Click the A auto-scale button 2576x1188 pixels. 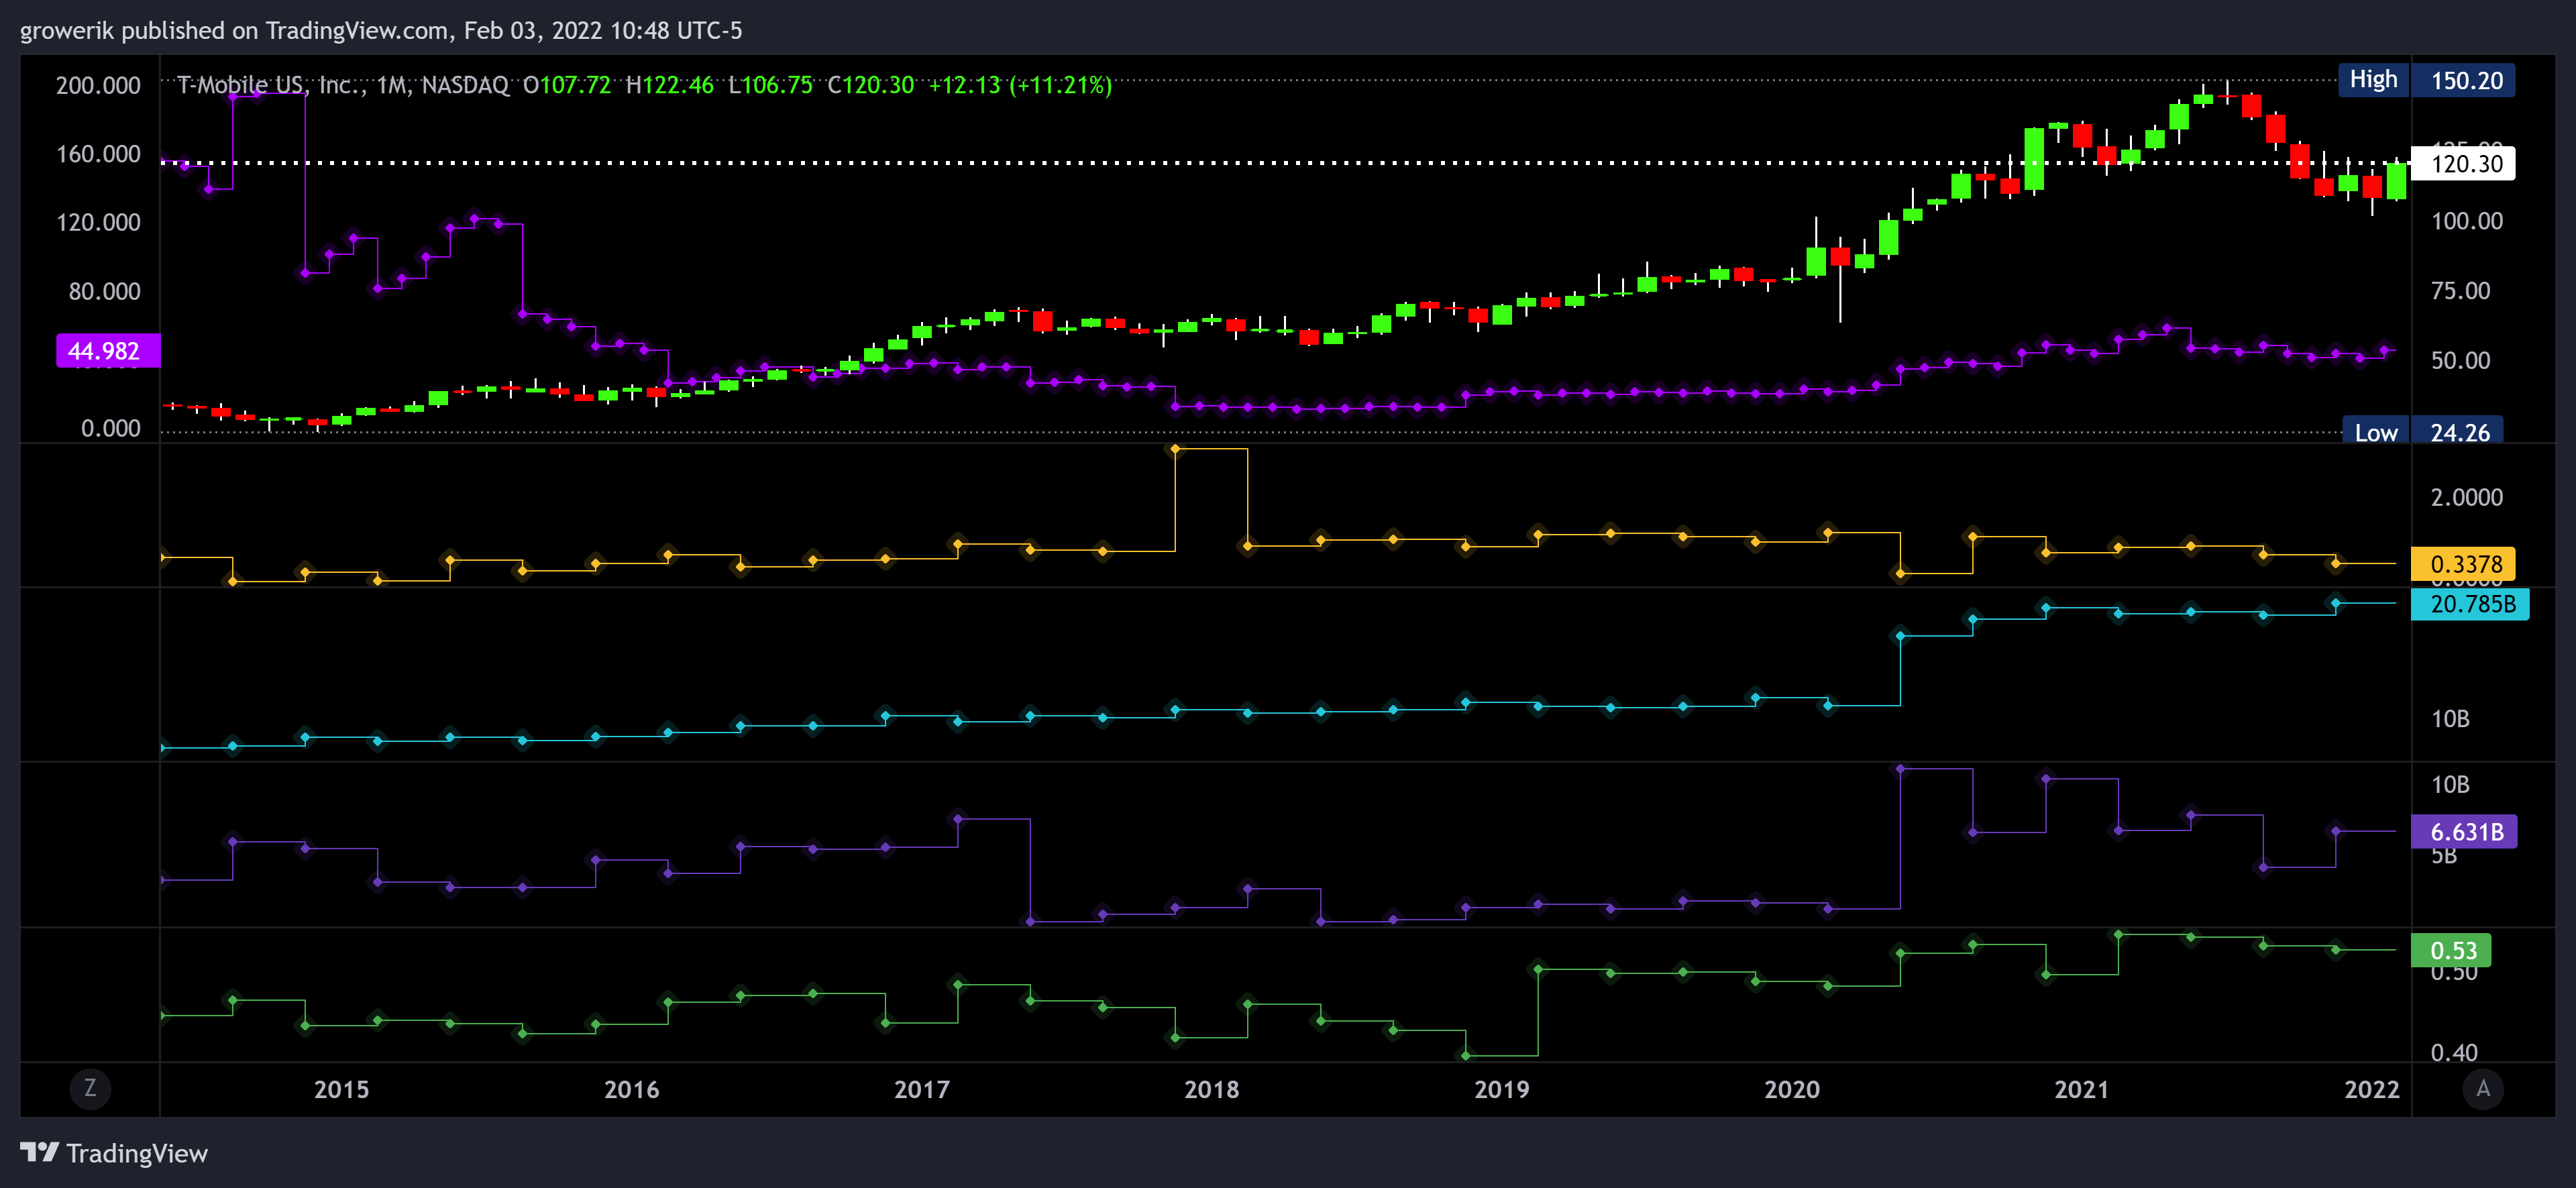click(x=2482, y=1088)
